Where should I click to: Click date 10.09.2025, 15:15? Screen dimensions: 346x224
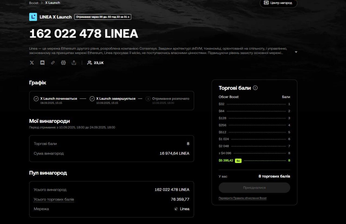point(107,103)
